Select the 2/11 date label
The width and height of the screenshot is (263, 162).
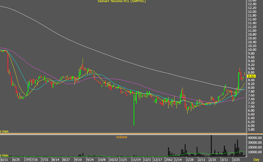(x=202, y=160)
